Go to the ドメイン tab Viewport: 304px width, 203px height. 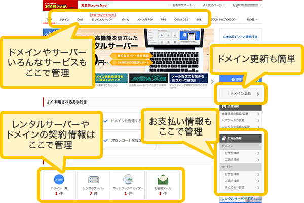[x=64, y=20]
